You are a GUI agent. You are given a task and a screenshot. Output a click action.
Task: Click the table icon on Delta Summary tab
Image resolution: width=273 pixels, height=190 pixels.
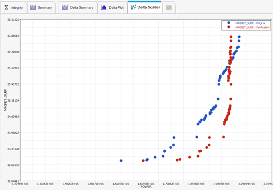pos(65,7)
